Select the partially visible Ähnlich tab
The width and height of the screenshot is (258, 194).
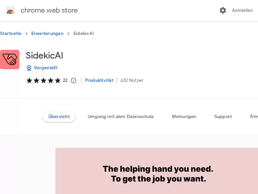(x=254, y=116)
